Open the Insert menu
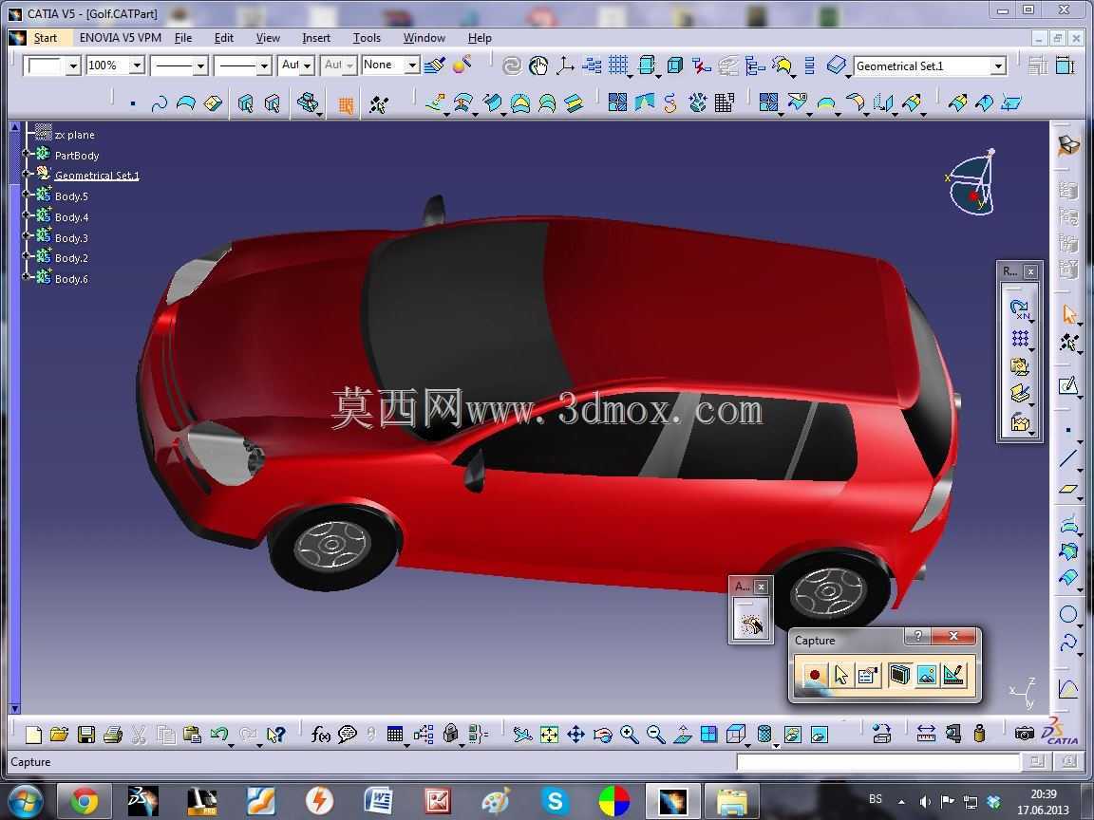Screen dimensions: 1094x820 pyautogui.click(x=316, y=38)
